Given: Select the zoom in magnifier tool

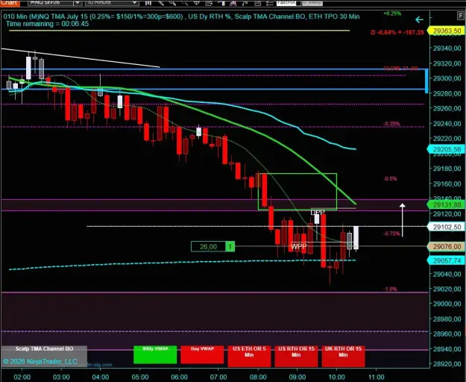Looking at the screenshot, I should click(x=172, y=3).
